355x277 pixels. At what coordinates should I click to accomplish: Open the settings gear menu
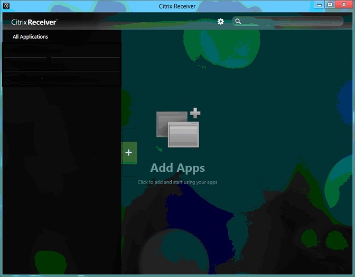220,22
